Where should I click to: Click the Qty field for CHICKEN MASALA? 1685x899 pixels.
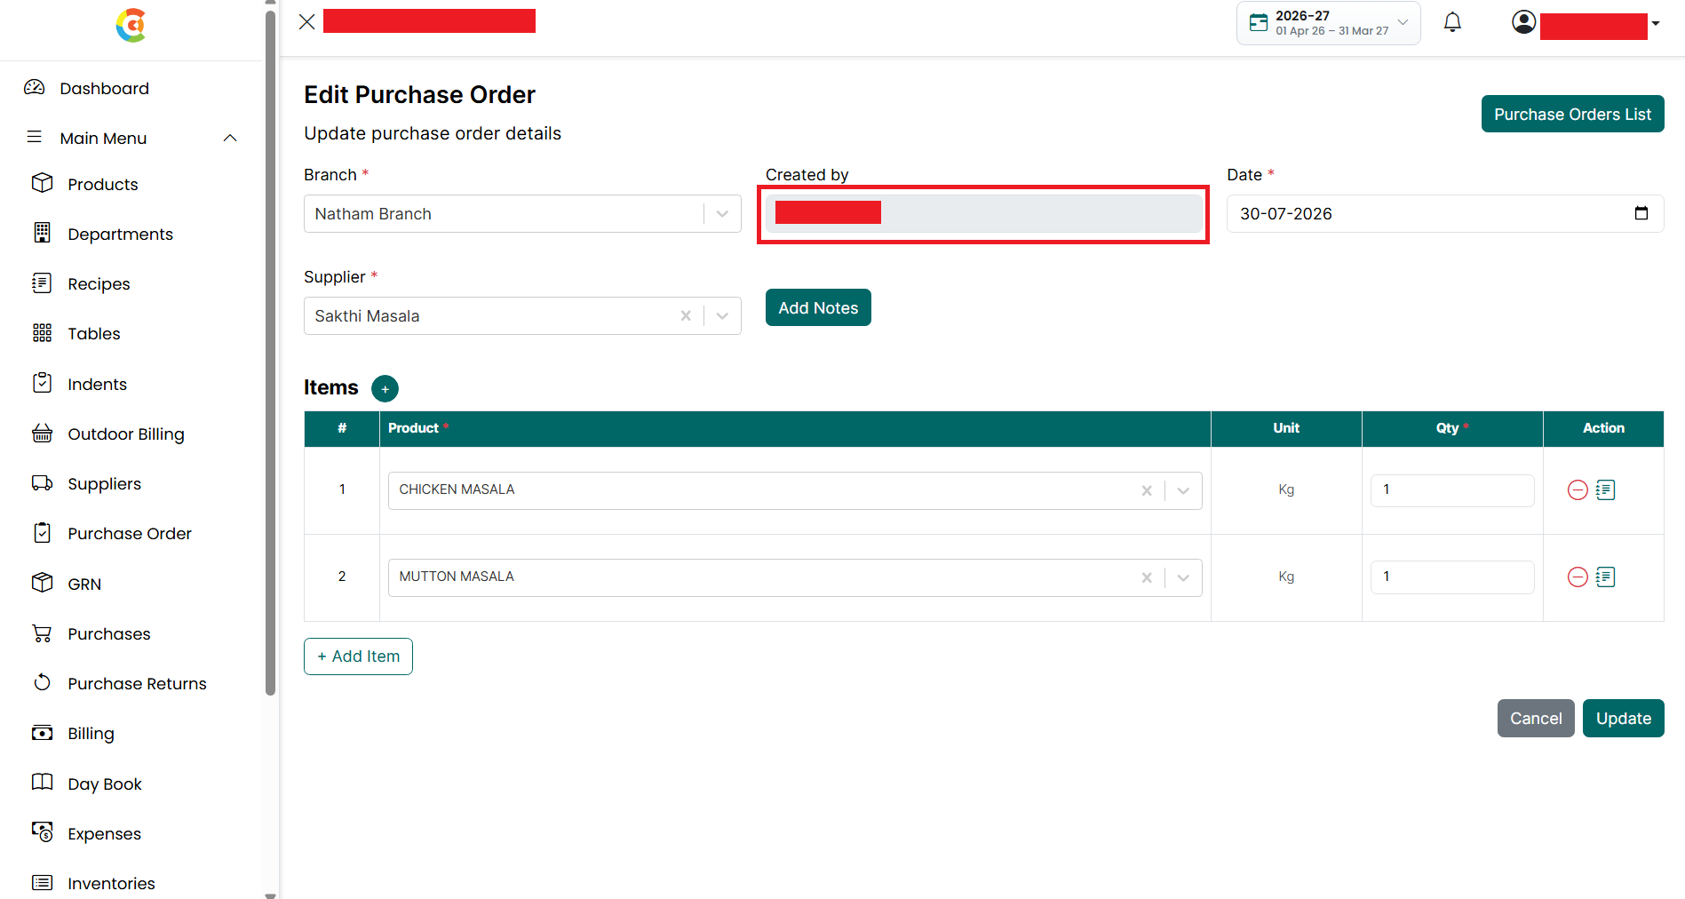[1452, 490]
